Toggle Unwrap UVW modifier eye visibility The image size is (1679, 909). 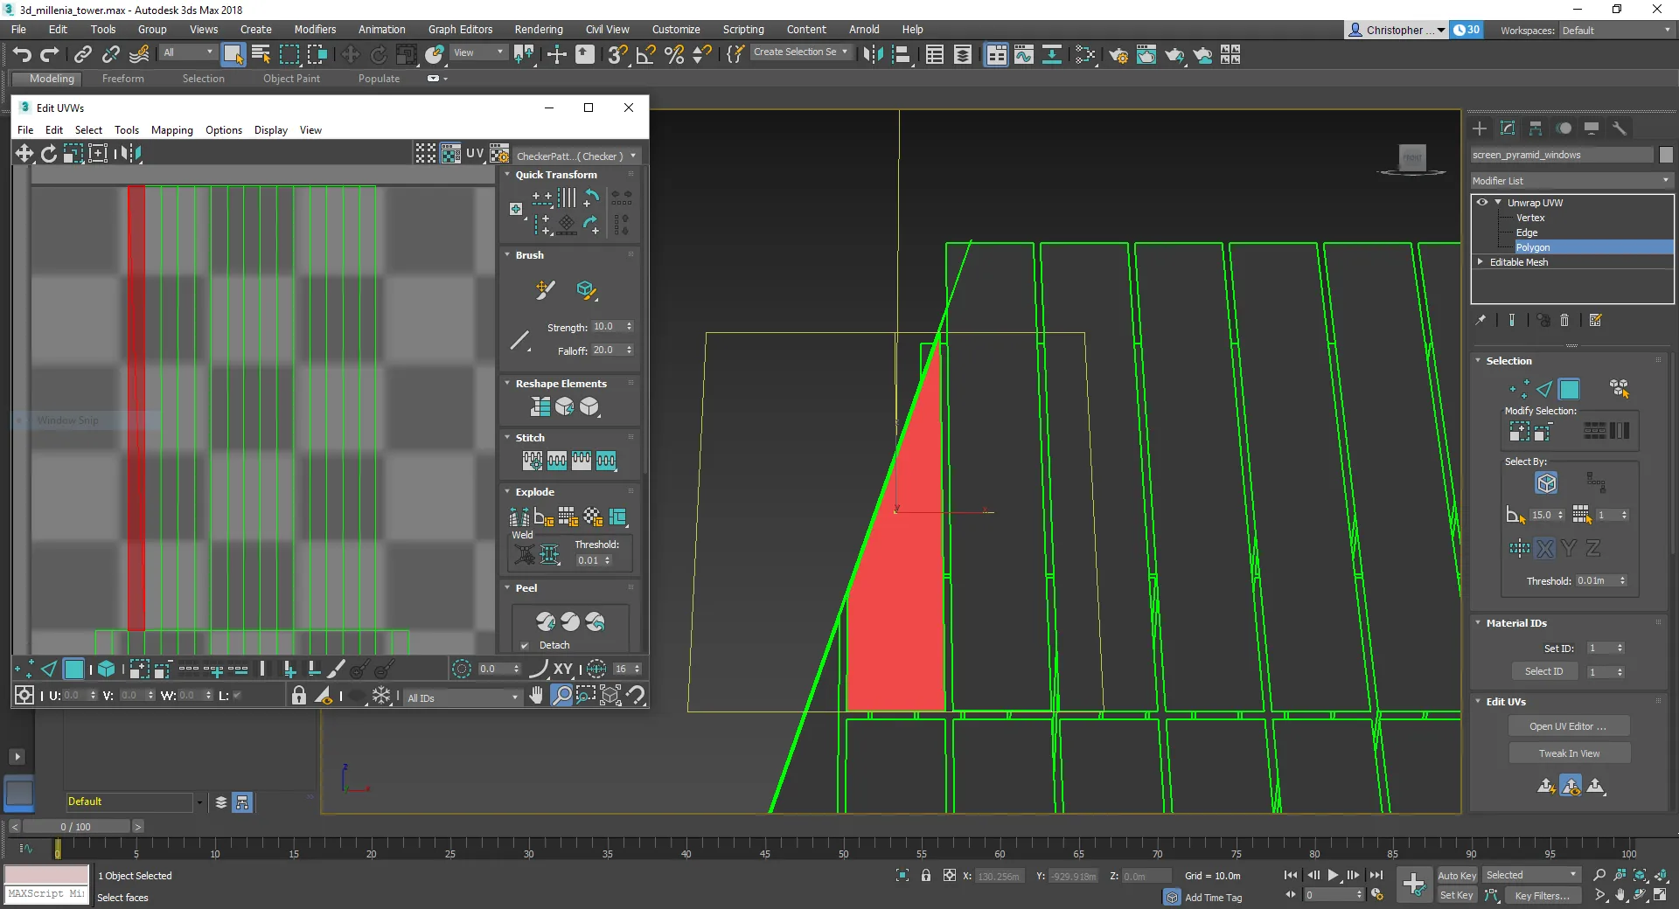(x=1482, y=202)
